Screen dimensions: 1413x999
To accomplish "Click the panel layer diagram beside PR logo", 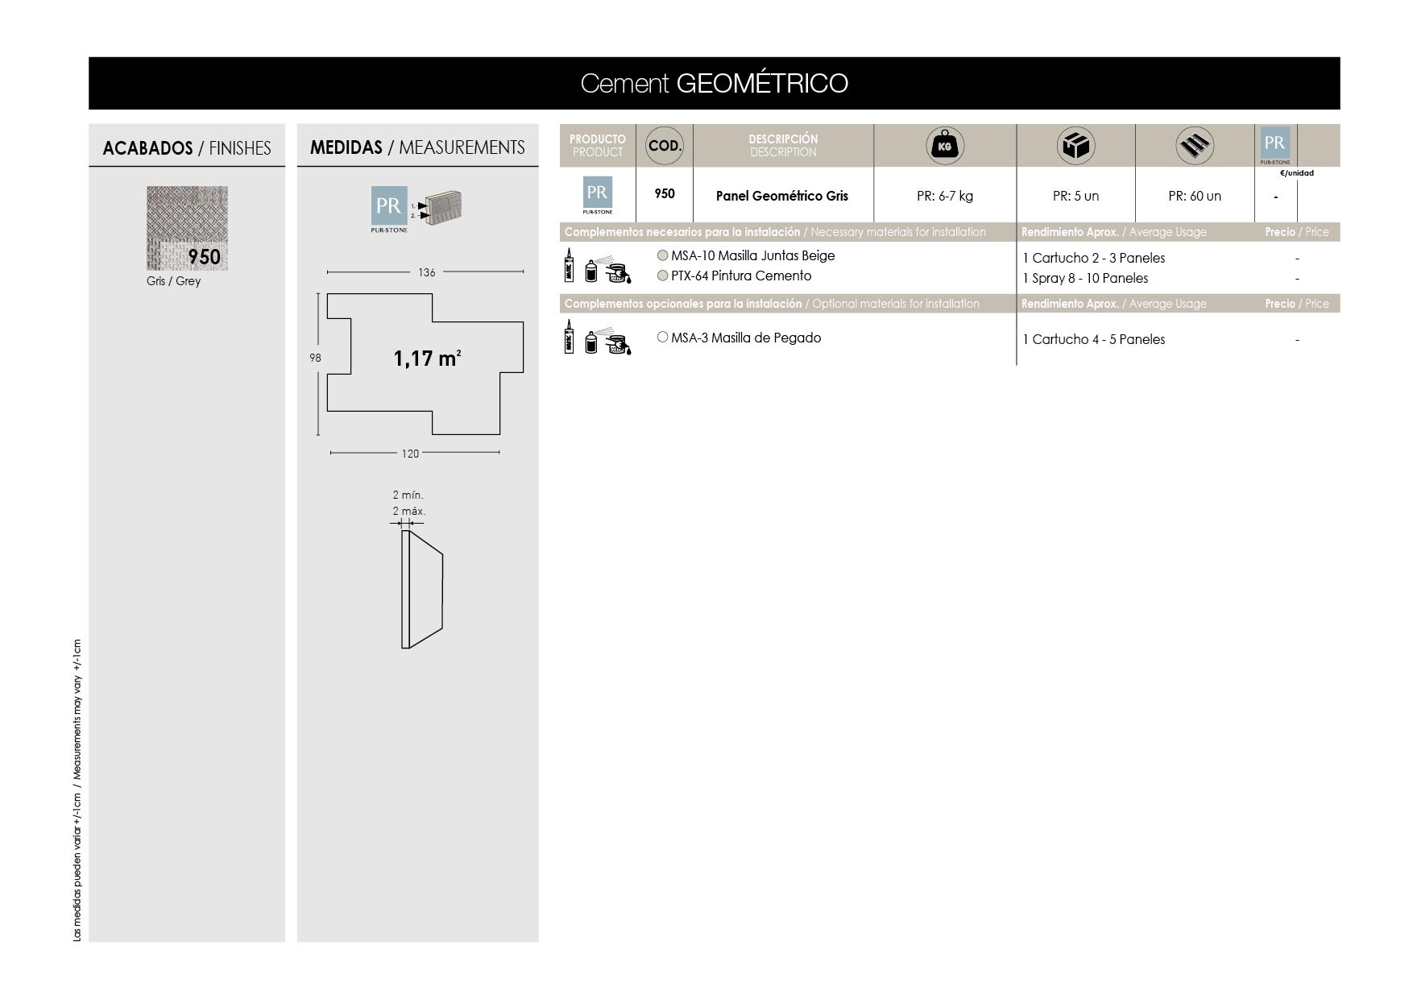I will coord(437,208).
